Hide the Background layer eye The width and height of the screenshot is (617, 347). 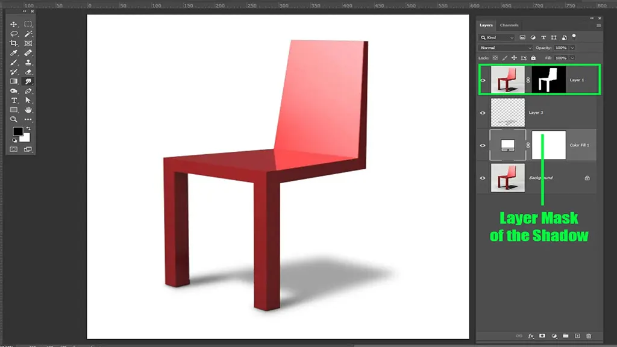(x=483, y=178)
